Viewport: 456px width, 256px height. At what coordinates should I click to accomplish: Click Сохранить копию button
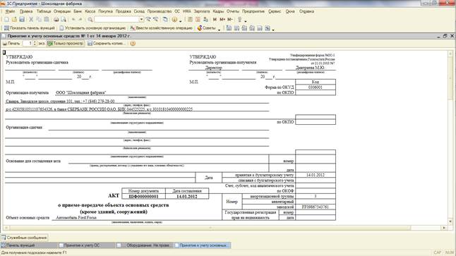coord(107,44)
